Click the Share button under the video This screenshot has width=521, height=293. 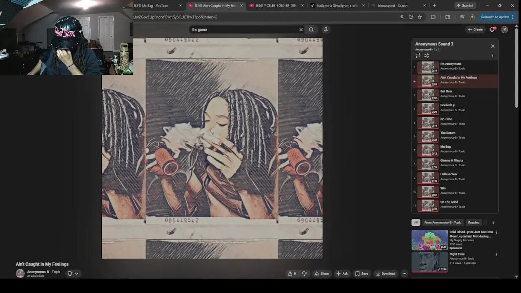pos(321,273)
